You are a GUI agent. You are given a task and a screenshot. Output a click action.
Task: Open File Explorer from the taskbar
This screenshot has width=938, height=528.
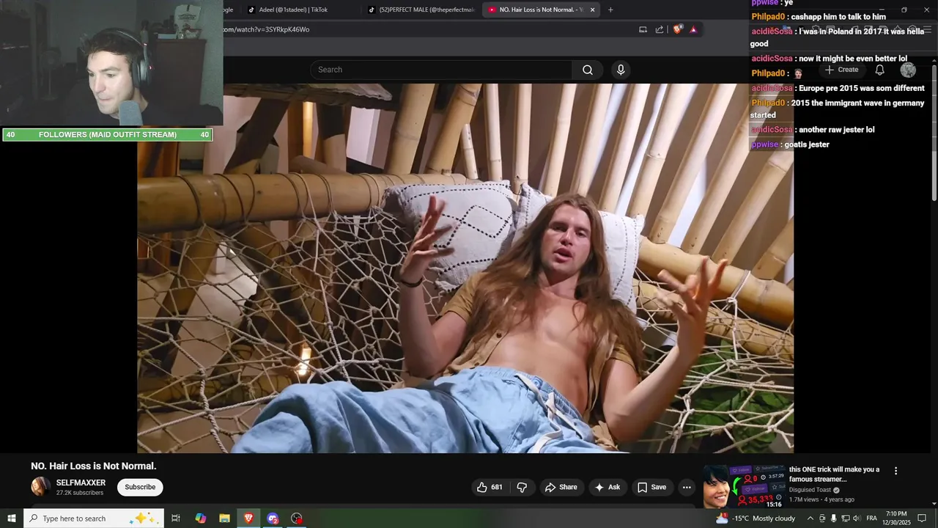224,518
